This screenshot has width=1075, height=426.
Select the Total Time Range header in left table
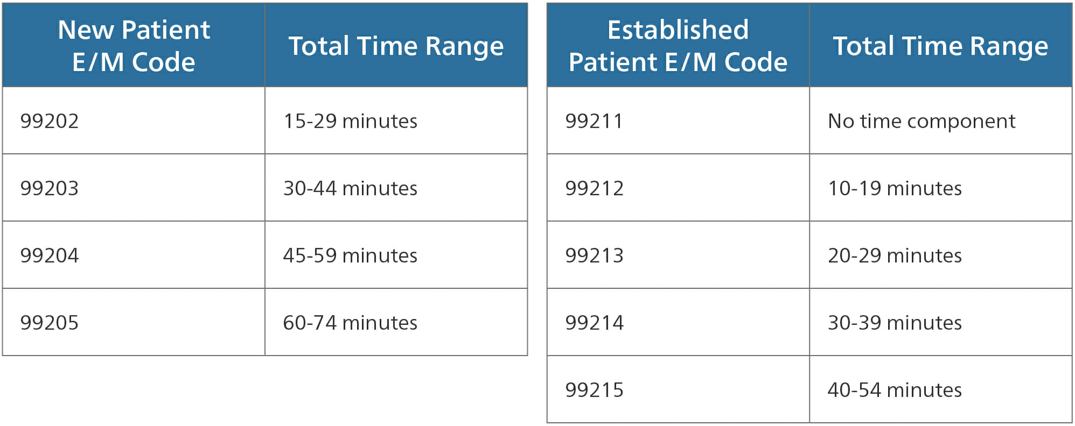tap(396, 45)
